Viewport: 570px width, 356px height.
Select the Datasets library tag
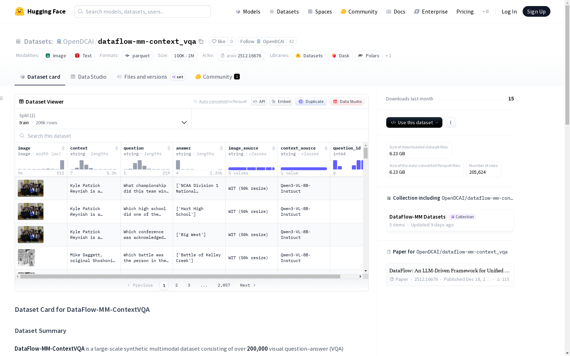click(309, 56)
